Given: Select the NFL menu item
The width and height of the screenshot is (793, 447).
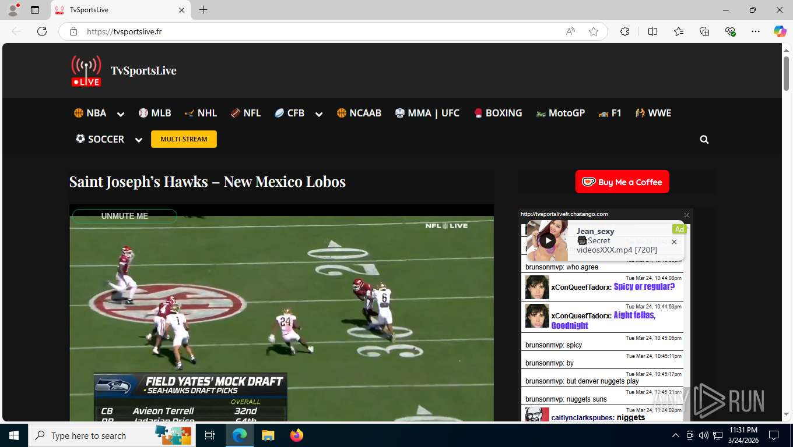Looking at the screenshot, I should (x=245, y=113).
